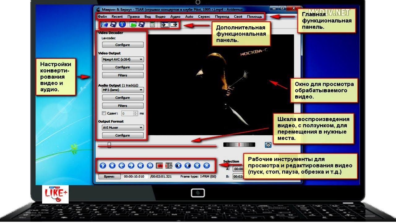This screenshot has height=223, width=396.
Task: Stop video playback
Action: (x=112, y=166)
